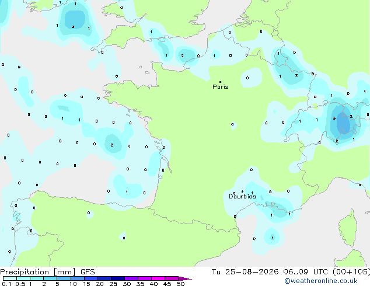This screenshot has width=370, height=286.
Task: Select the Paris city marker dot
Action: click(221, 82)
